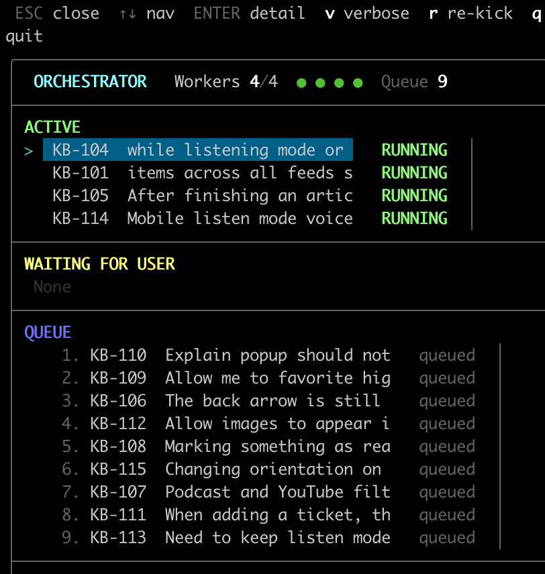The width and height of the screenshot is (545, 574).
Task: Click the Workers 4/4 counter
Action: tap(226, 82)
